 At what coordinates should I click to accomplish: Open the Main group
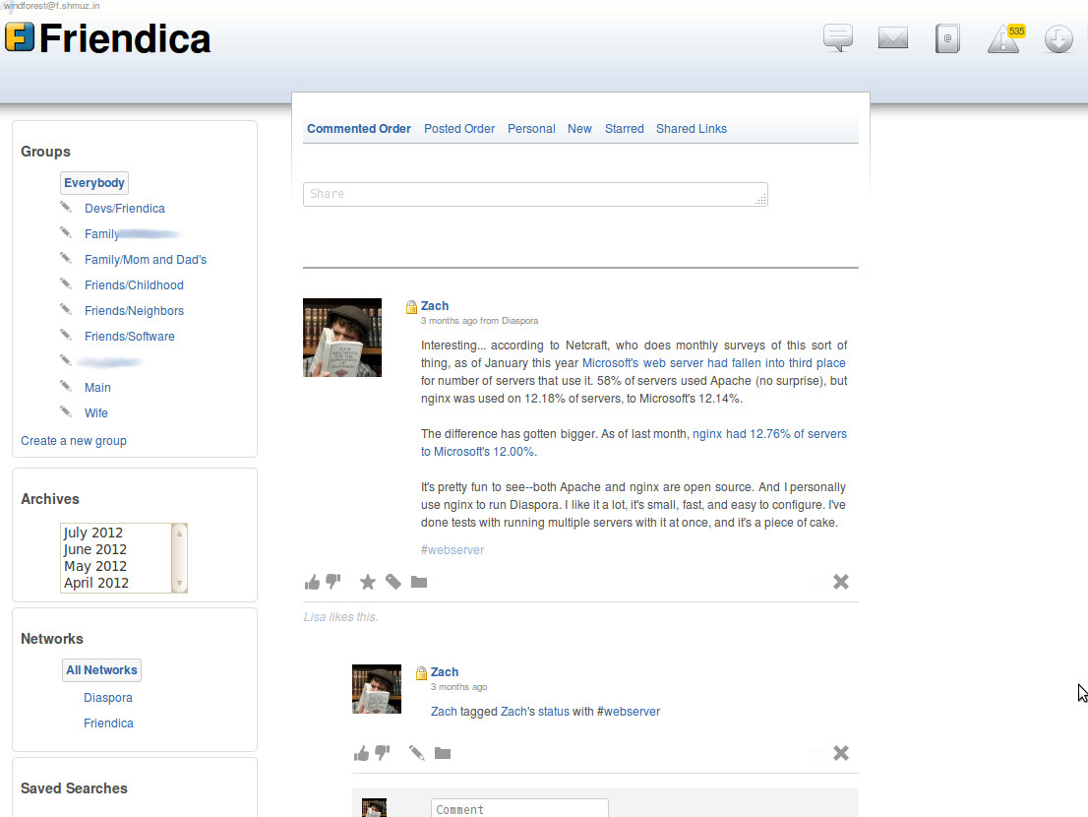click(x=97, y=387)
